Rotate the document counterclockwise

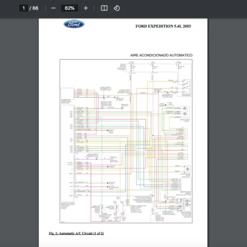tap(117, 8)
